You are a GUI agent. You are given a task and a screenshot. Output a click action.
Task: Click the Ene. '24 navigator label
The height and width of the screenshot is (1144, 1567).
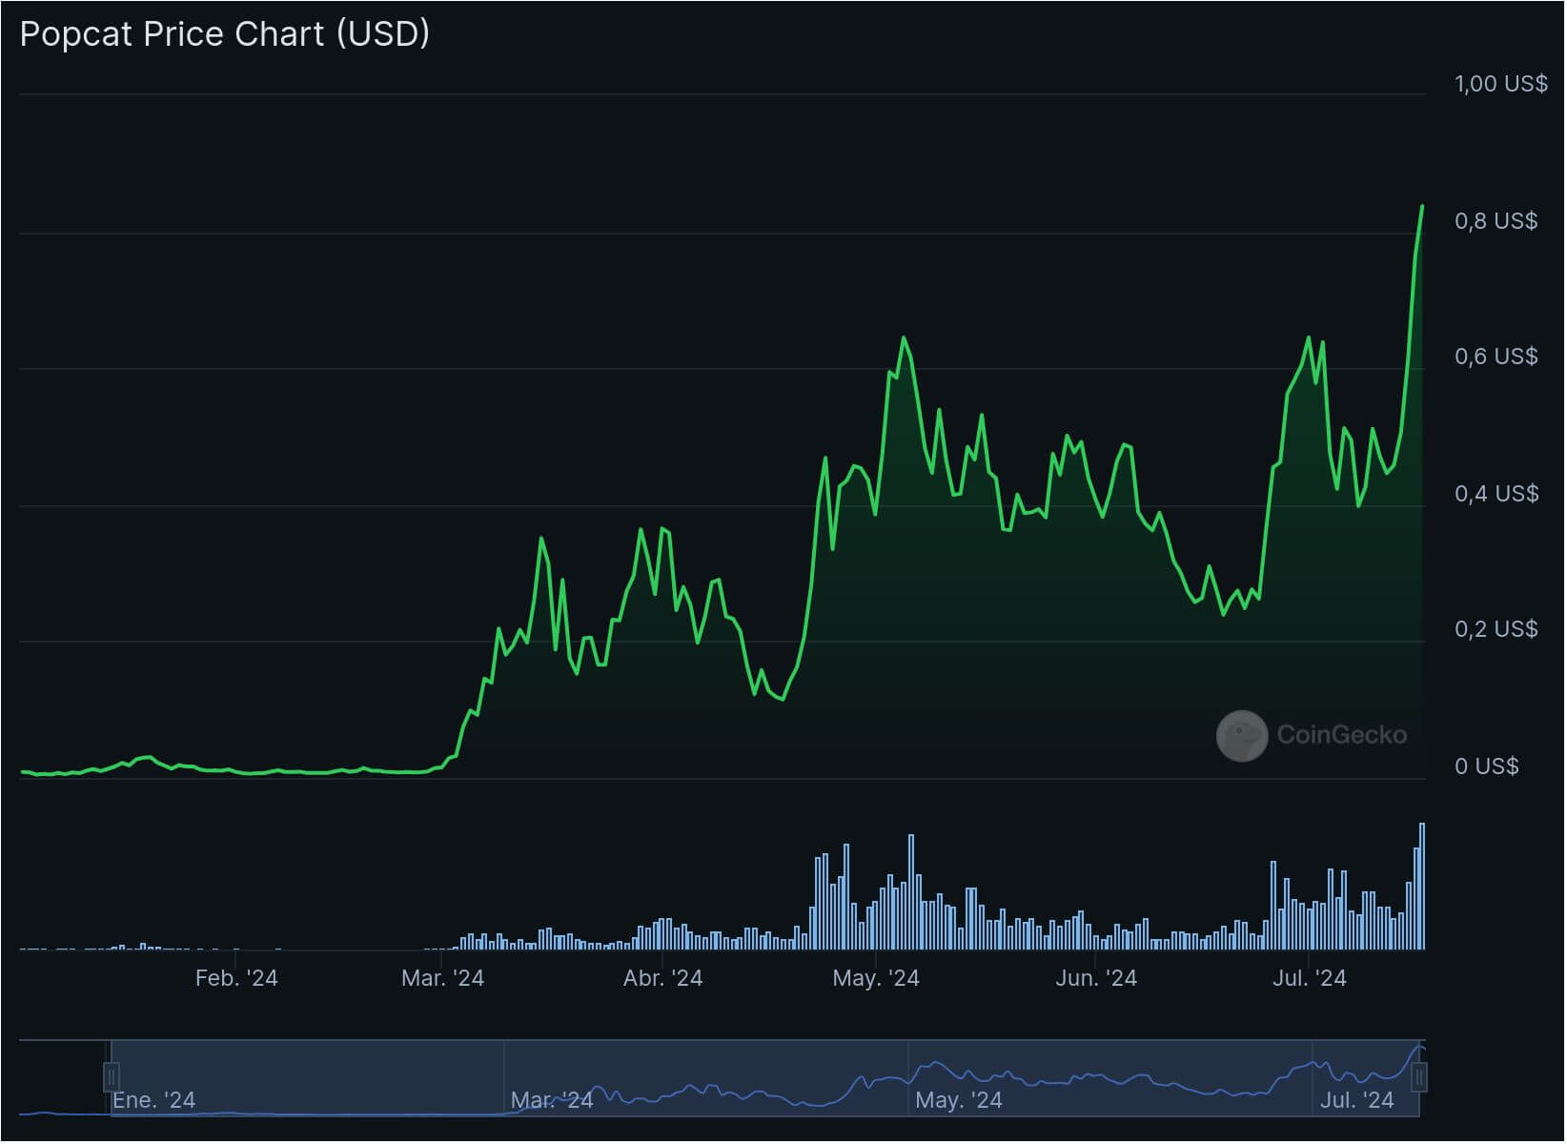pos(154,1100)
